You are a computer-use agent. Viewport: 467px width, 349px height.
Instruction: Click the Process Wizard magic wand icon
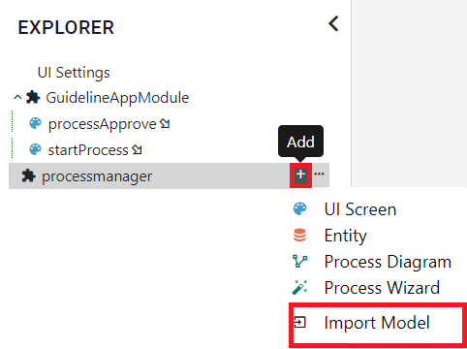[299, 287]
